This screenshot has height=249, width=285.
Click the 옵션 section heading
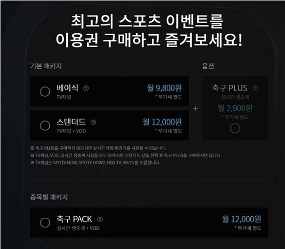tap(208, 66)
